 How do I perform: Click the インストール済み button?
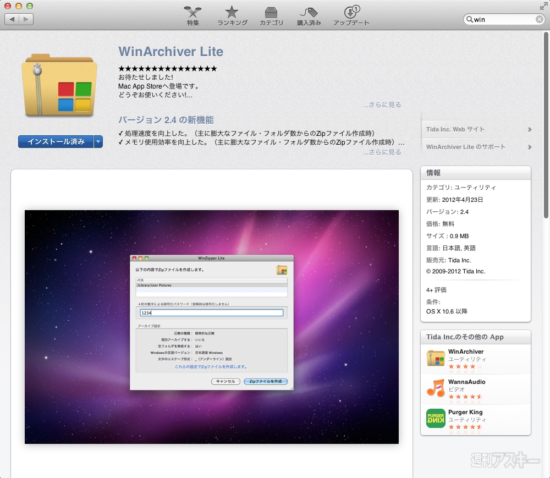pos(56,141)
